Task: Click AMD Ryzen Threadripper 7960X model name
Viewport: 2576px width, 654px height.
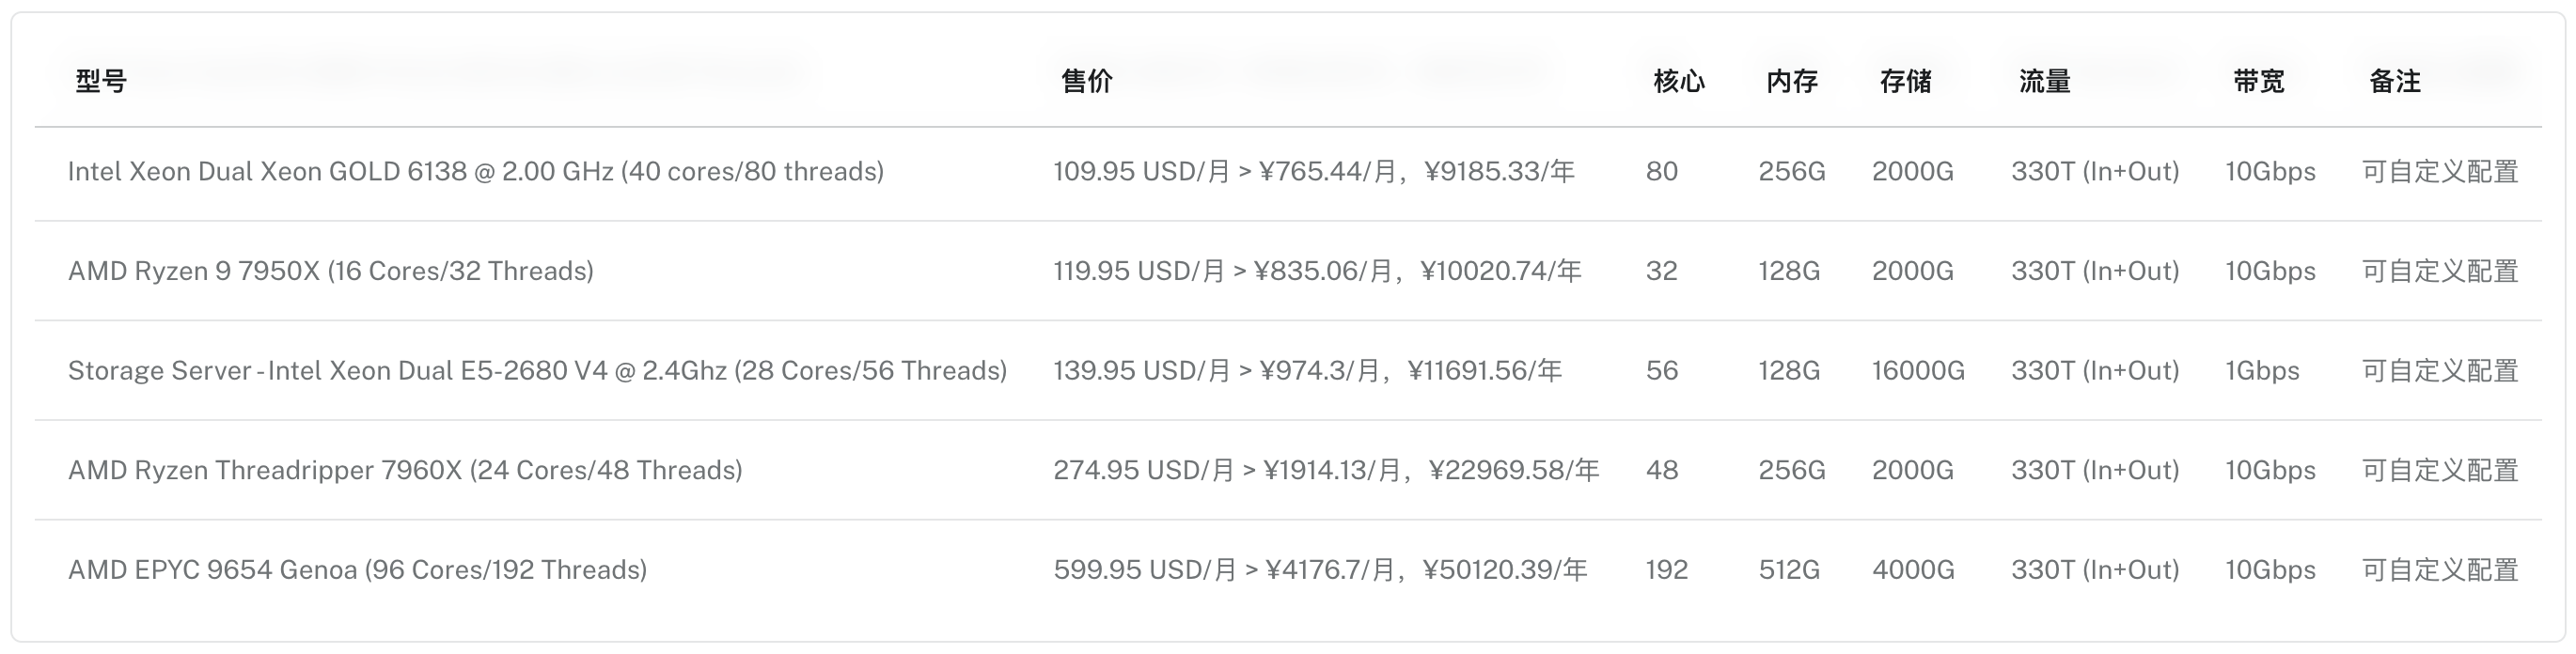Action: tap(405, 470)
